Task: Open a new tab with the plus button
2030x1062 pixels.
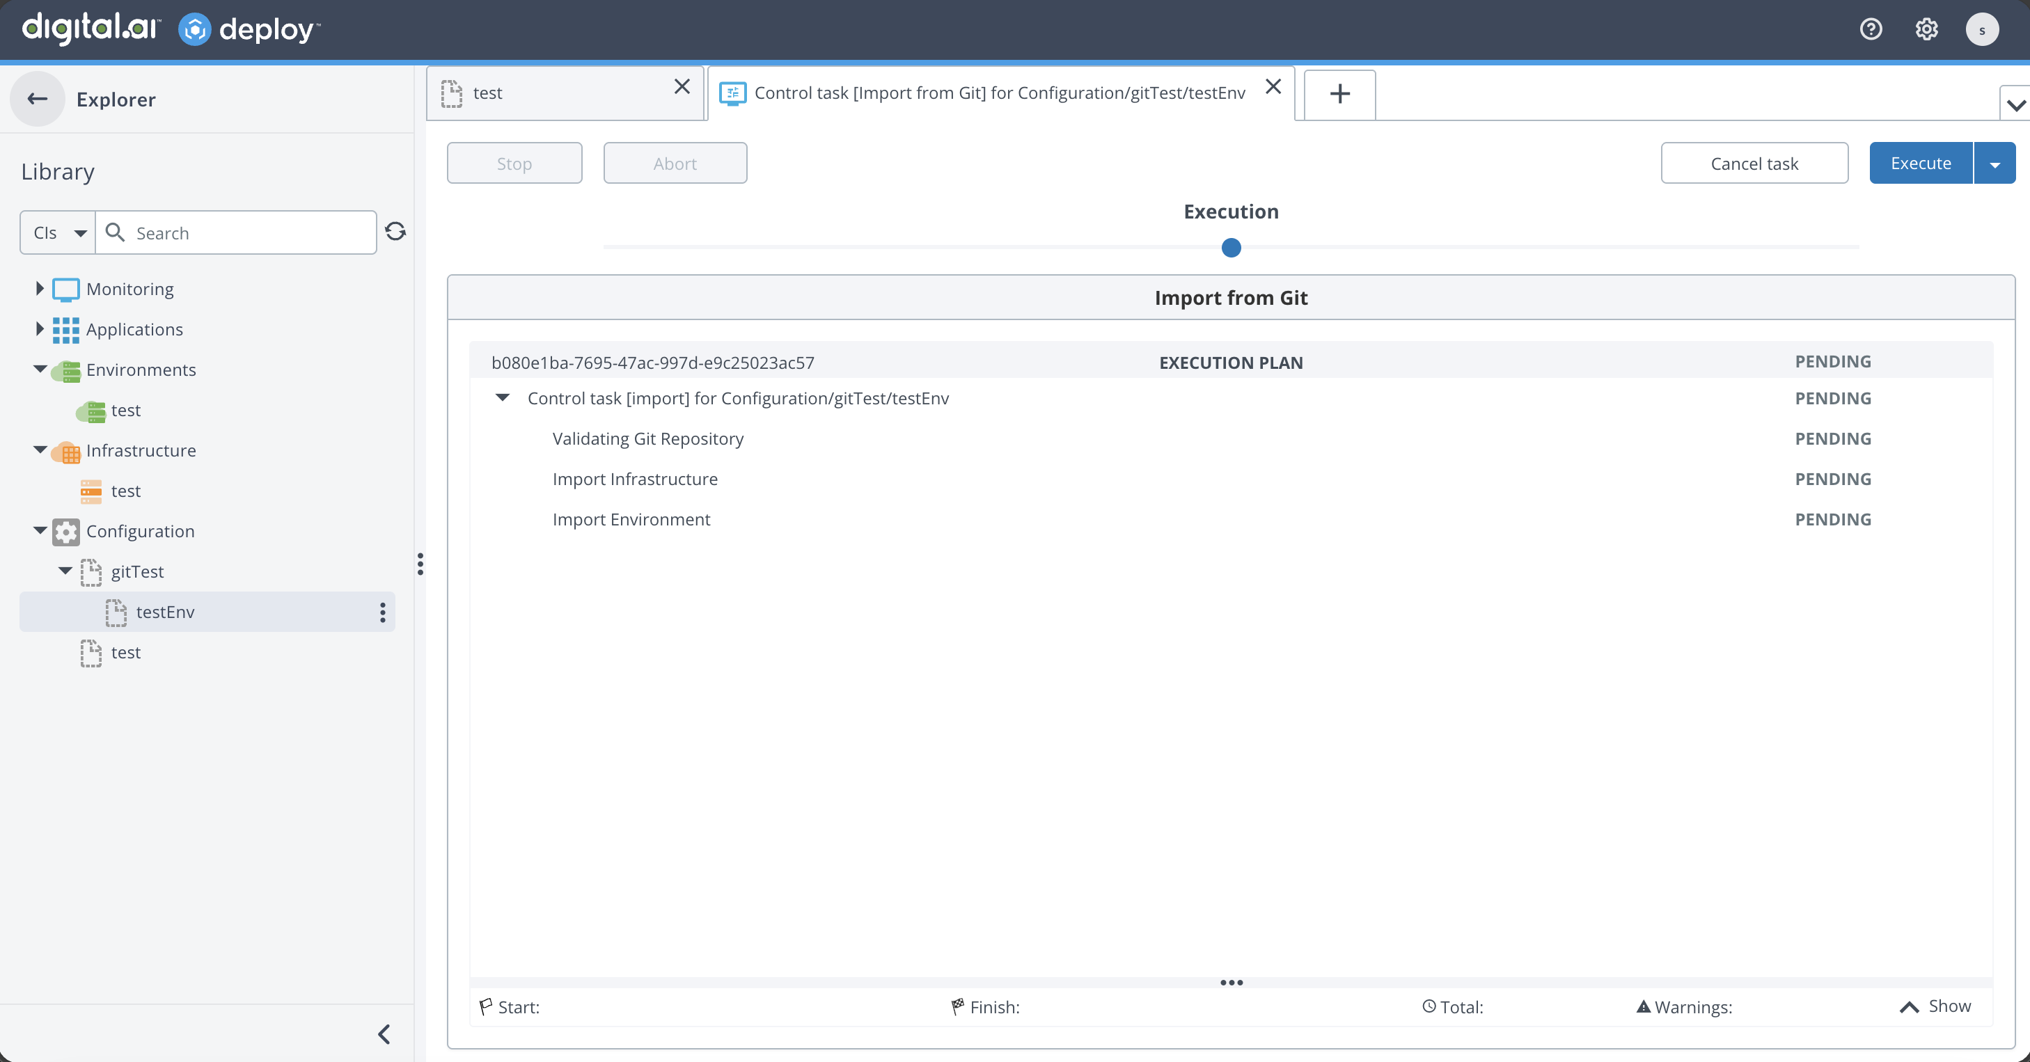Action: coord(1338,94)
